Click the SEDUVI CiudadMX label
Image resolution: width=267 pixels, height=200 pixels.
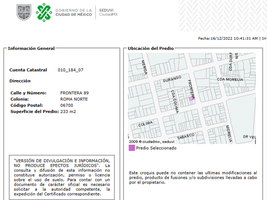coord(108,12)
